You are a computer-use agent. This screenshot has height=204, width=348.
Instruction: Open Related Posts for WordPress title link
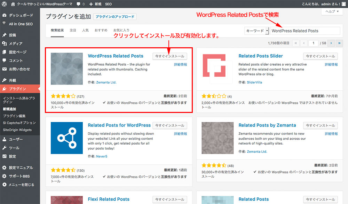point(119,125)
